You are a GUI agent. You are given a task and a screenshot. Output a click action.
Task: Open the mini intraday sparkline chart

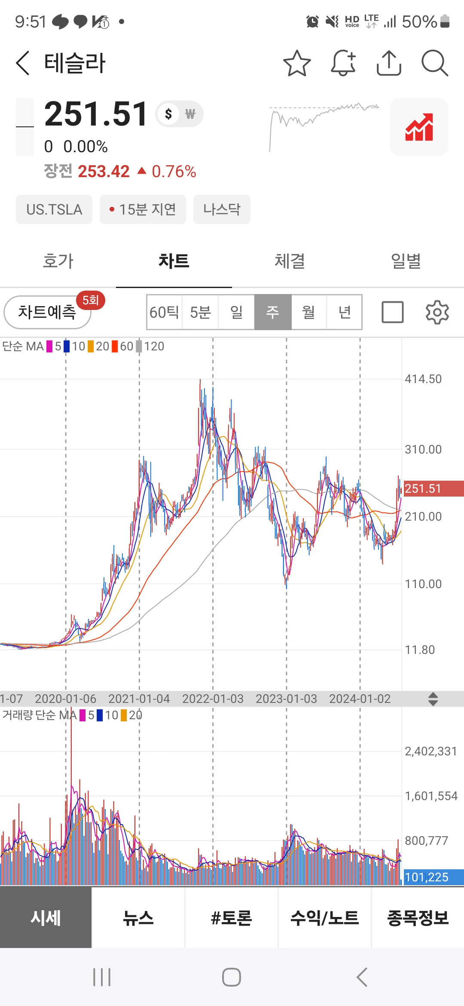(x=324, y=127)
